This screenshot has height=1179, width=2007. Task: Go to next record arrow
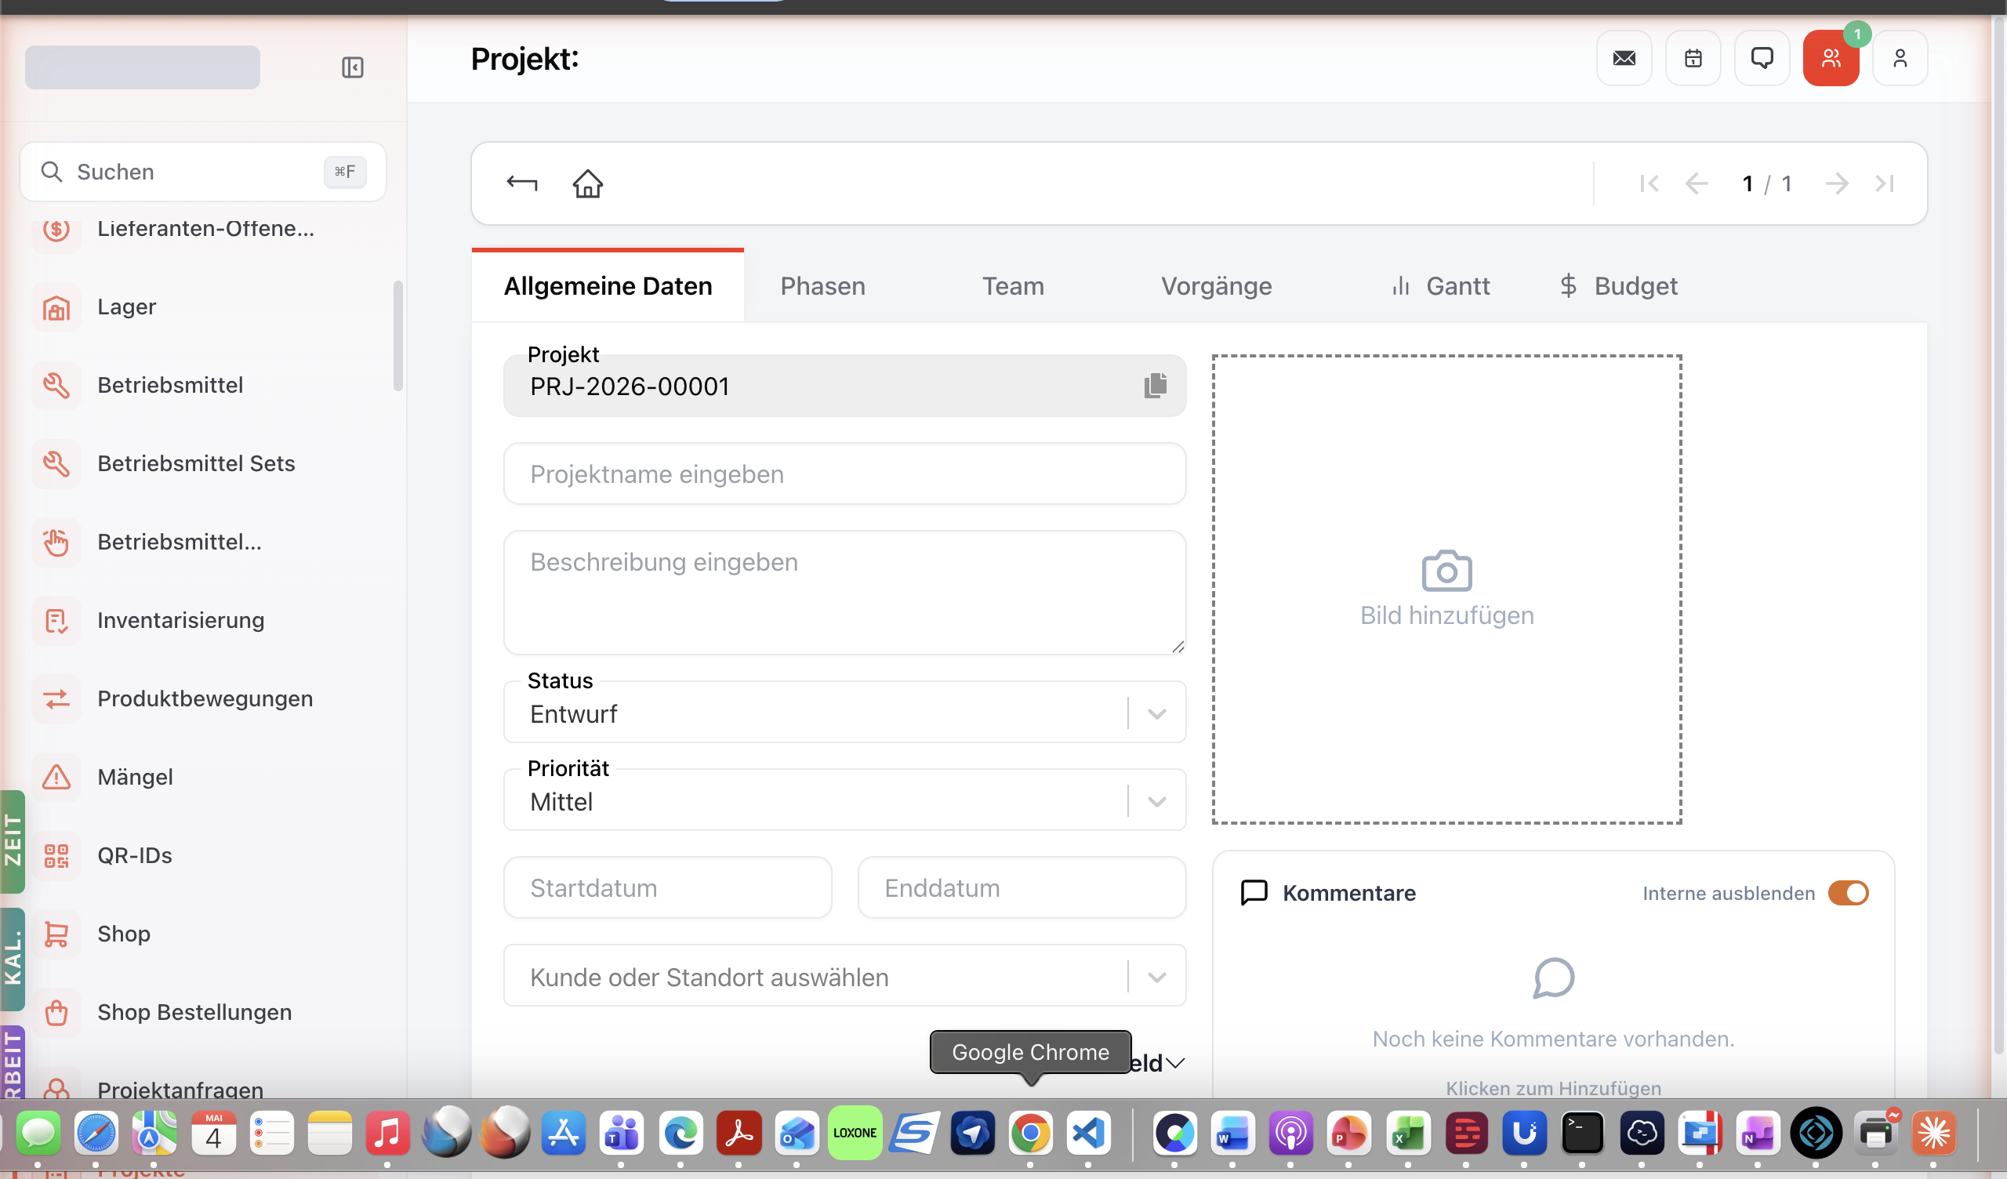click(x=1838, y=184)
